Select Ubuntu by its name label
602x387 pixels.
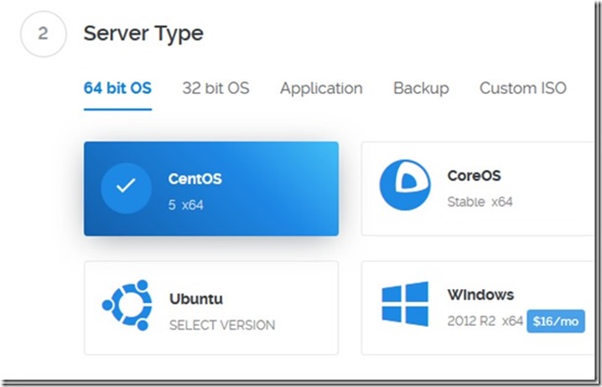click(195, 299)
